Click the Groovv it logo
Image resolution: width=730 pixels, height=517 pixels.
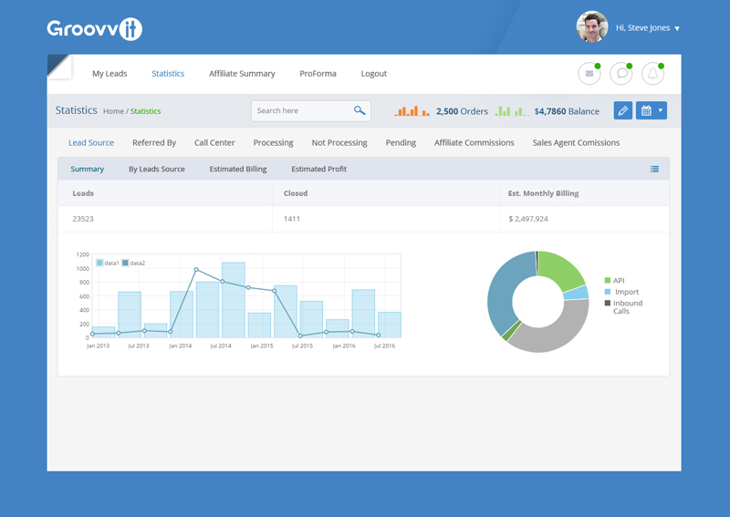[95, 29]
